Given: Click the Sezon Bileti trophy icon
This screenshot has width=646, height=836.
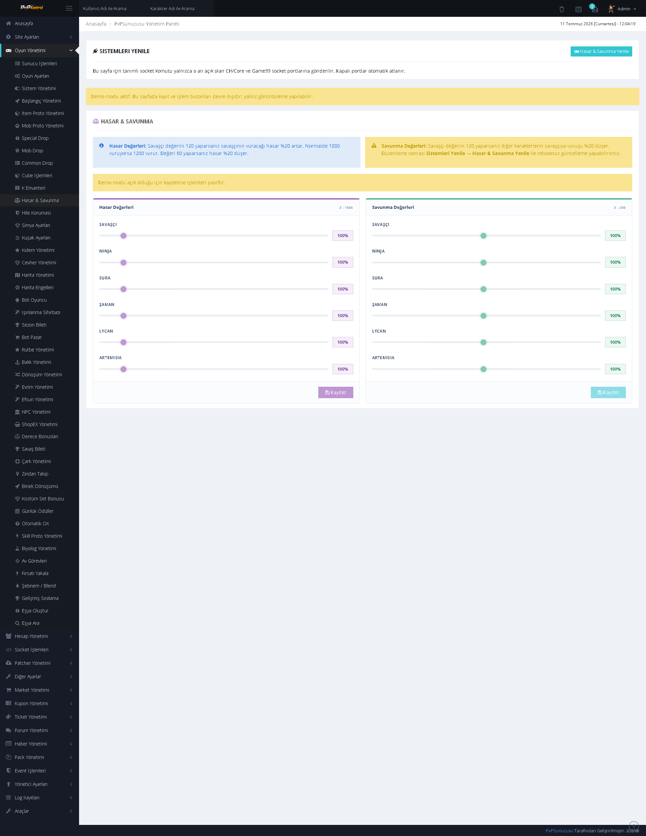Looking at the screenshot, I should click(x=17, y=325).
